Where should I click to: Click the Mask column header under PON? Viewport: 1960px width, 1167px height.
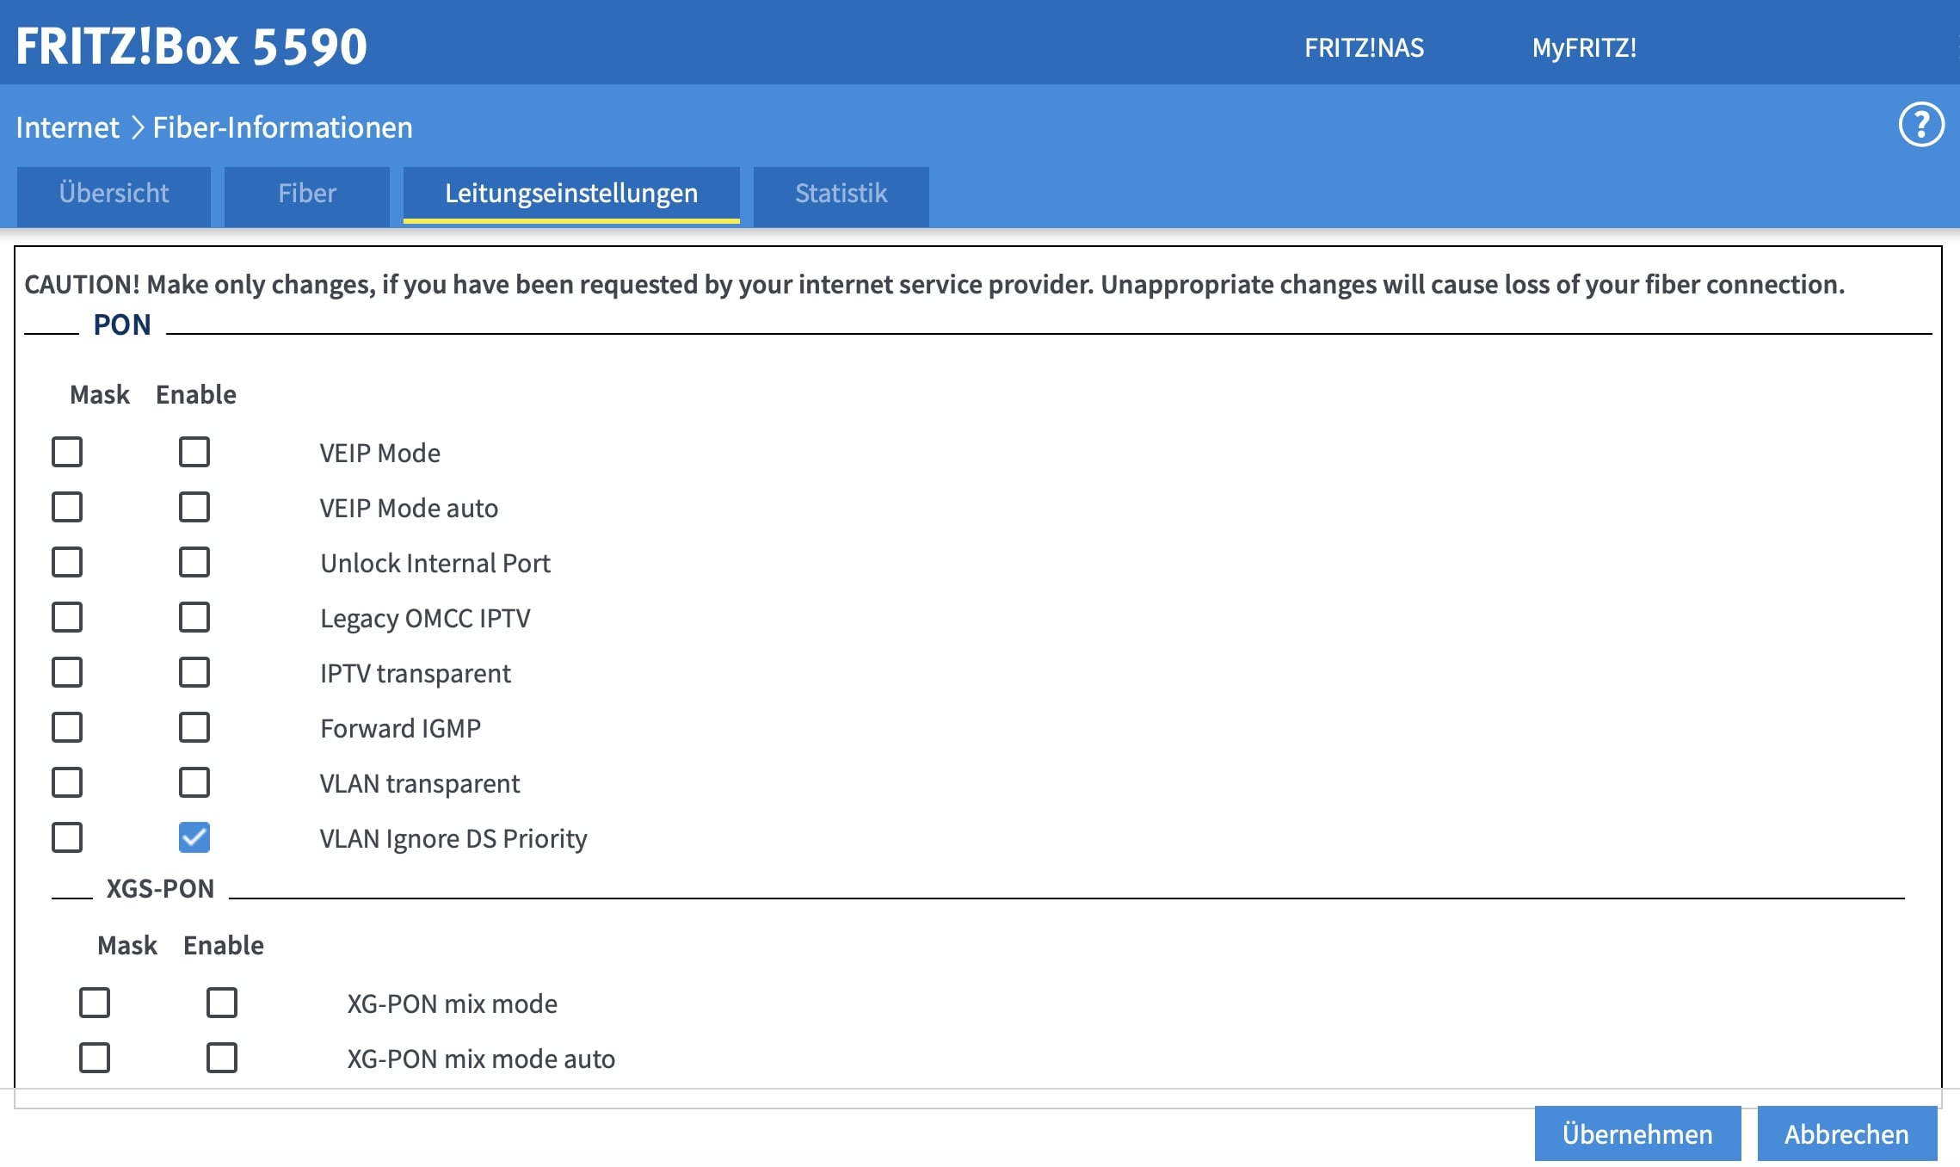click(x=100, y=394)
